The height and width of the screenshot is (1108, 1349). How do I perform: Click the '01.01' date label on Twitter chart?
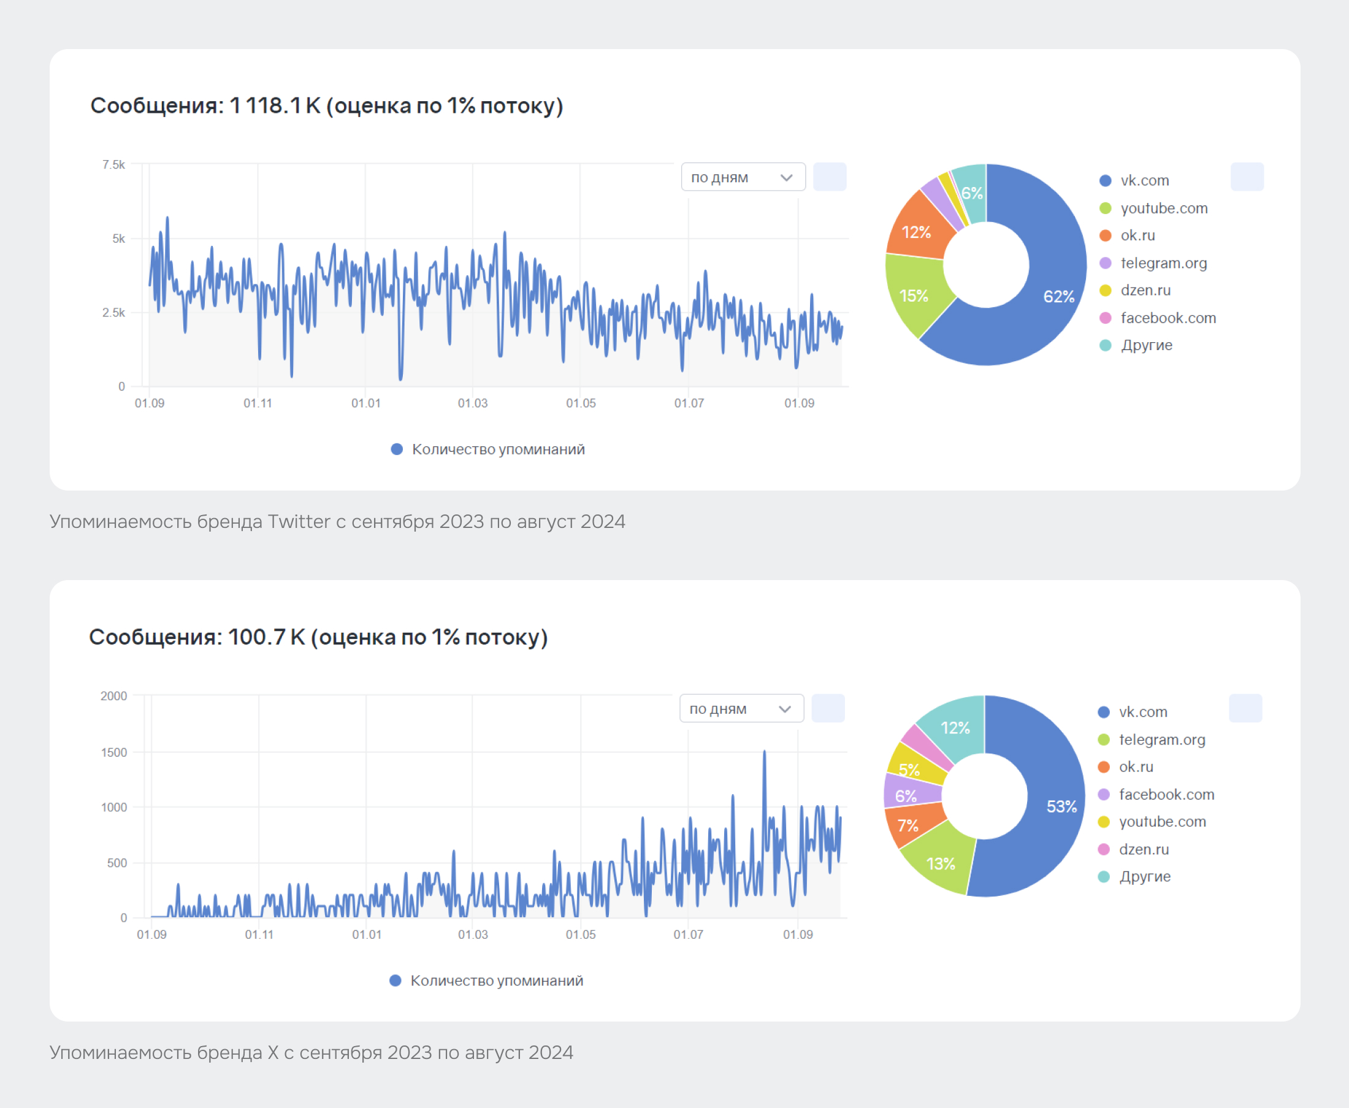pyautogui.click(x=365, y=403)
